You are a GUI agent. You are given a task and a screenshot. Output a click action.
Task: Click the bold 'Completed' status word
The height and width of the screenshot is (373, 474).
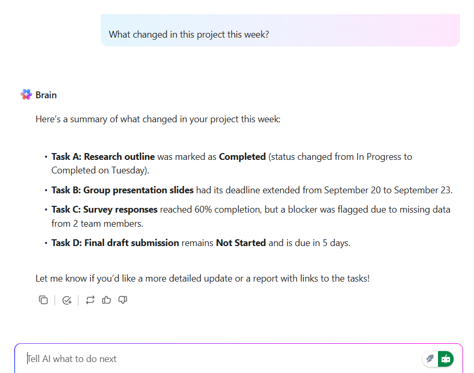(242, 157)
